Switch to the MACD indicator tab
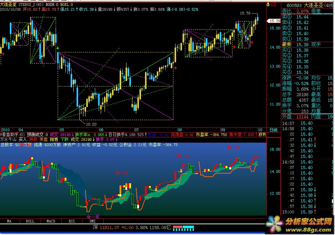 click(x=51, y=221)
